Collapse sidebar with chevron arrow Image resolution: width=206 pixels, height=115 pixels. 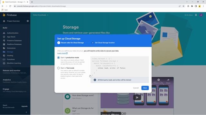pyautogui.click(x=26, y=112)
